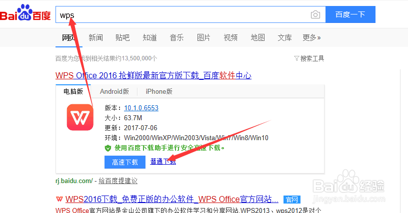This screenshot has width=408, height=213.
Task: Open the rj.baidu.com/ link
Action: (74, 181)
